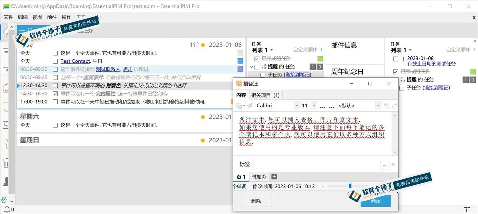Screen dimensions: 478x214
Task: Follow the 测试联系人 link
Action: click(x=108, y=69)
